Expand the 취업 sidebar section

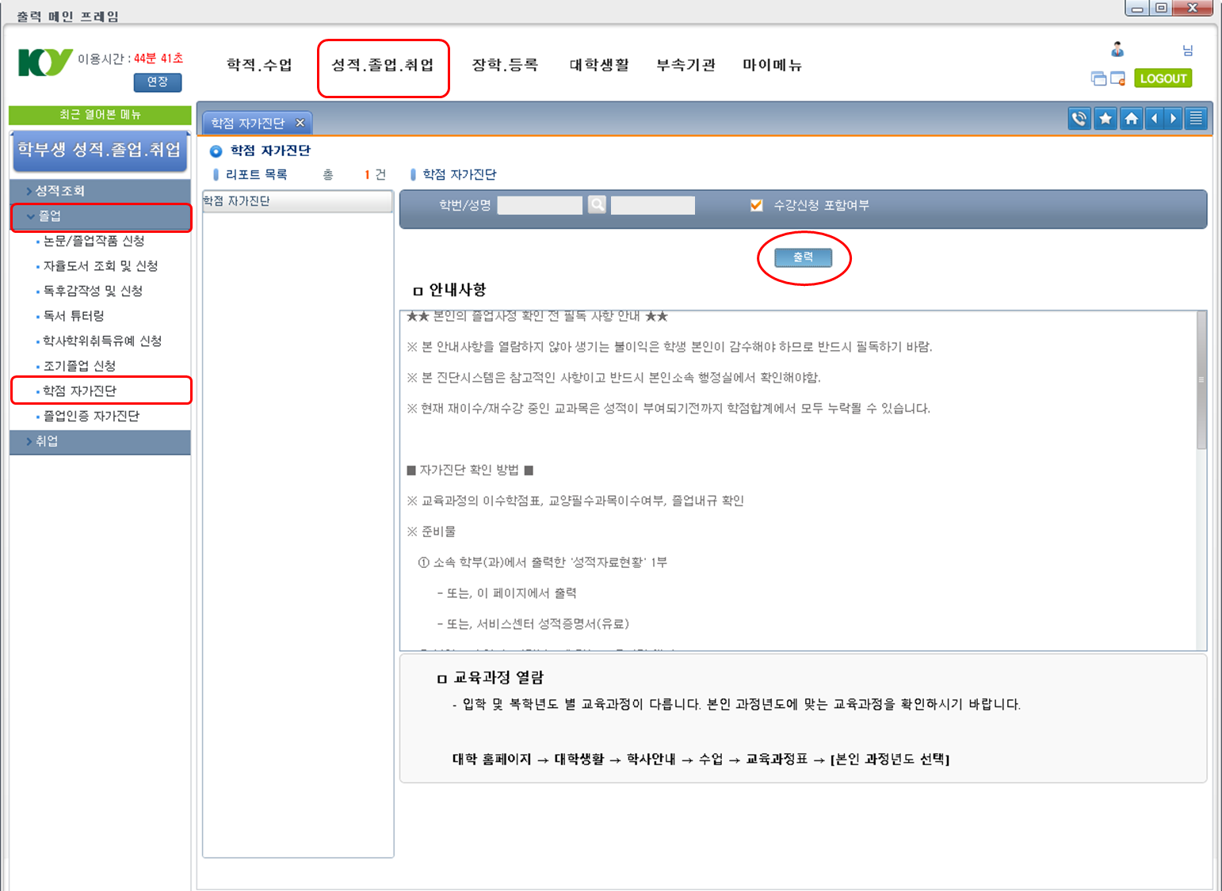tap(101, 442)
